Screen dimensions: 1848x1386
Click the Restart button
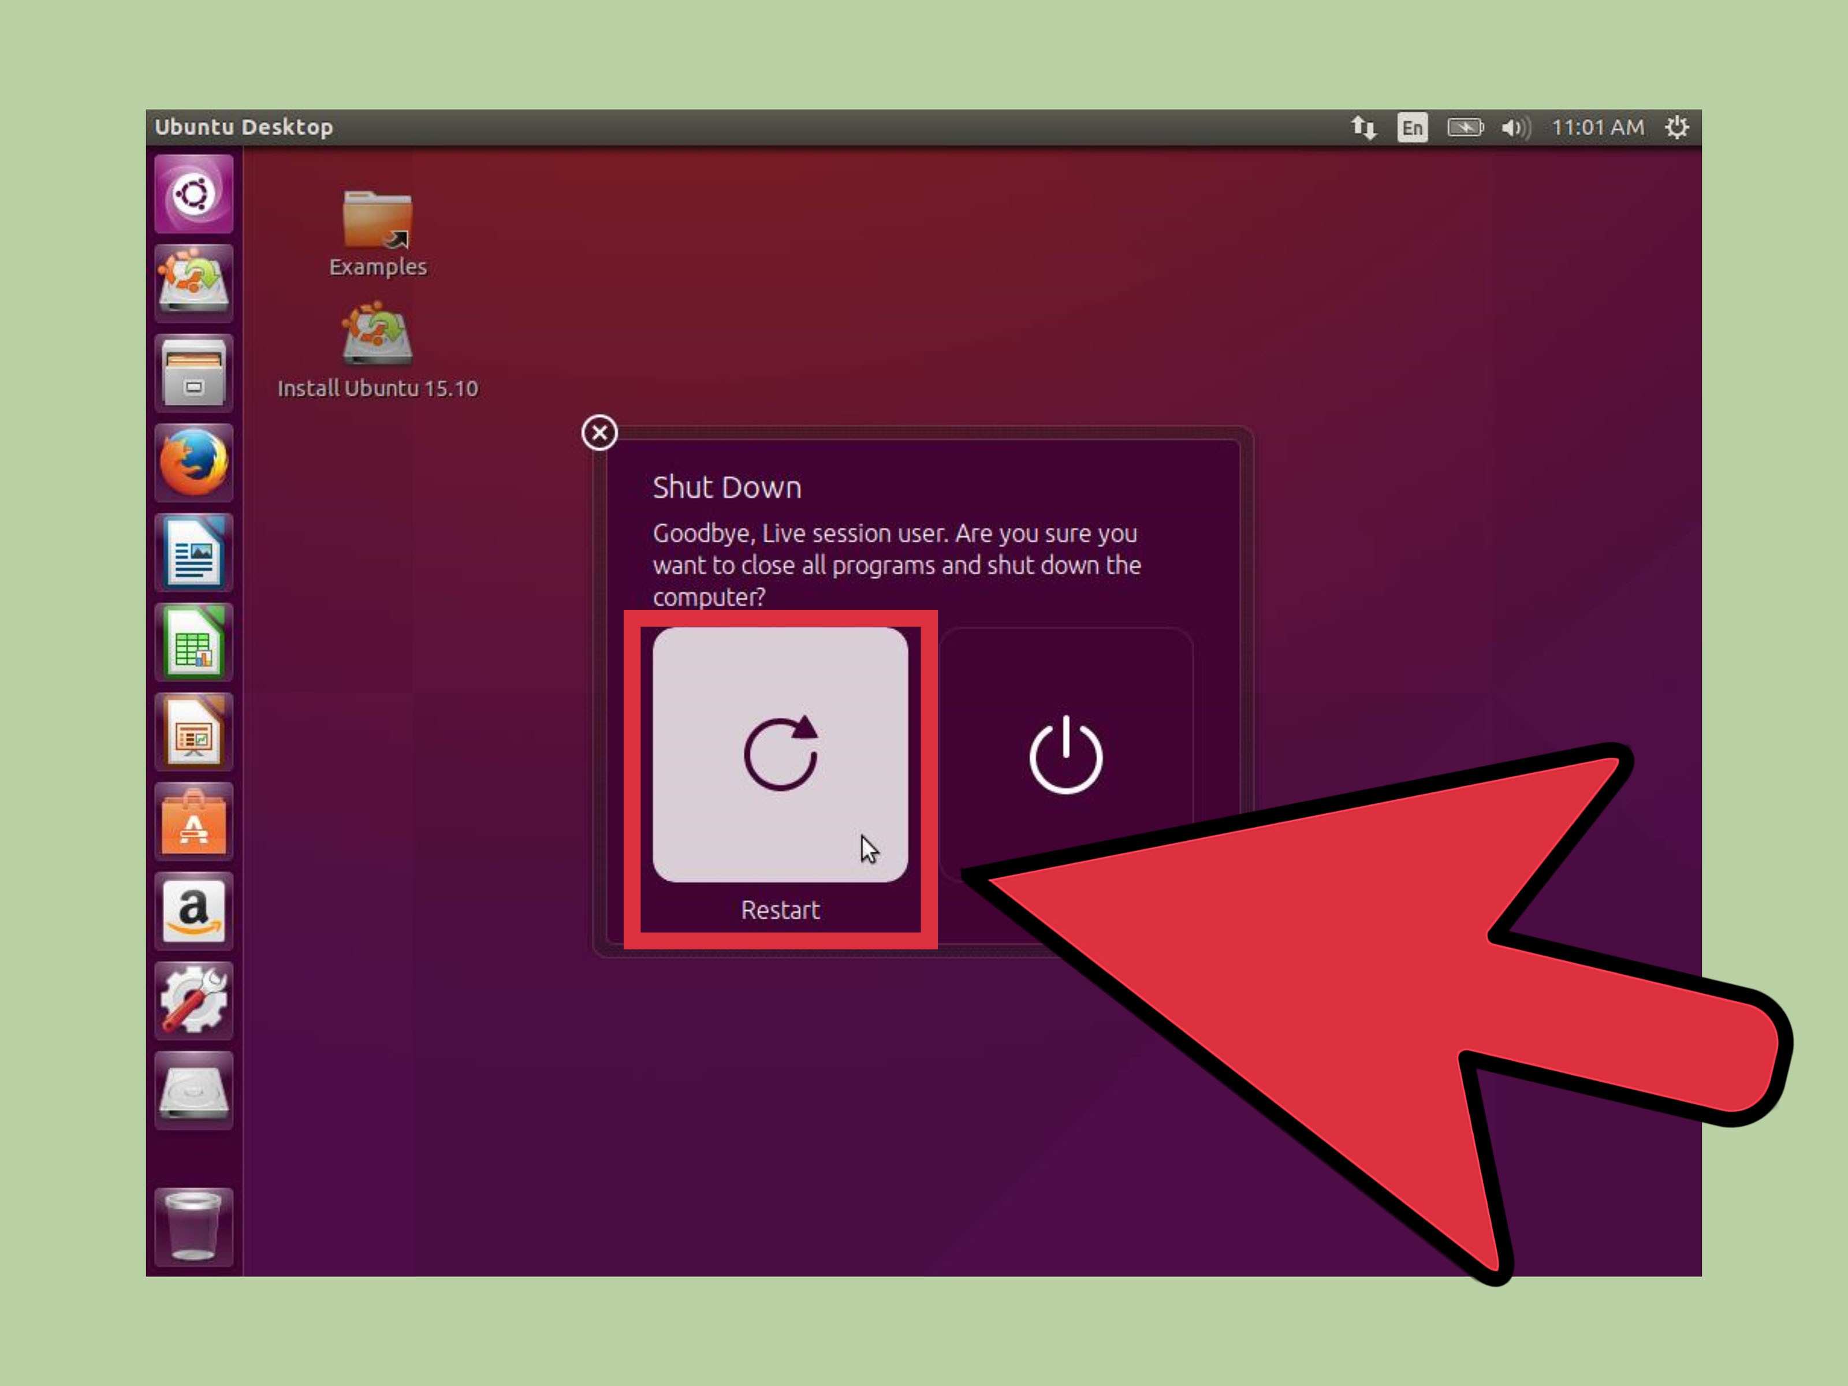click(780, 754)
